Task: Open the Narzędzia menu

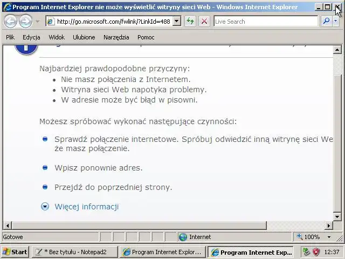Action: [x=116, y=37]
